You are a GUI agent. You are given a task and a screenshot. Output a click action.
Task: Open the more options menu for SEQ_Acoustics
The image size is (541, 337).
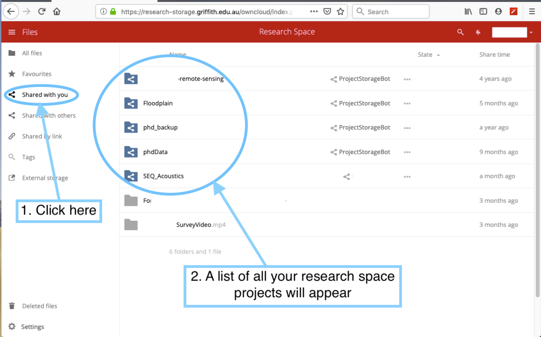pos(407,177)
